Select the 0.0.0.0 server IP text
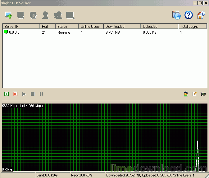This screenshot has height=178, width=209. coord(14,32)
